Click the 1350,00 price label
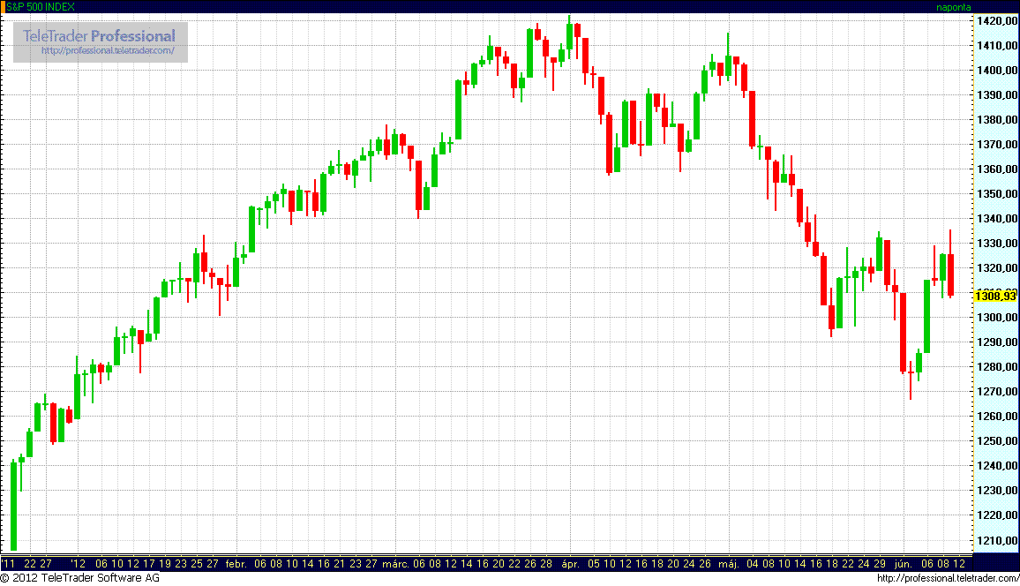 pos(996,194)
